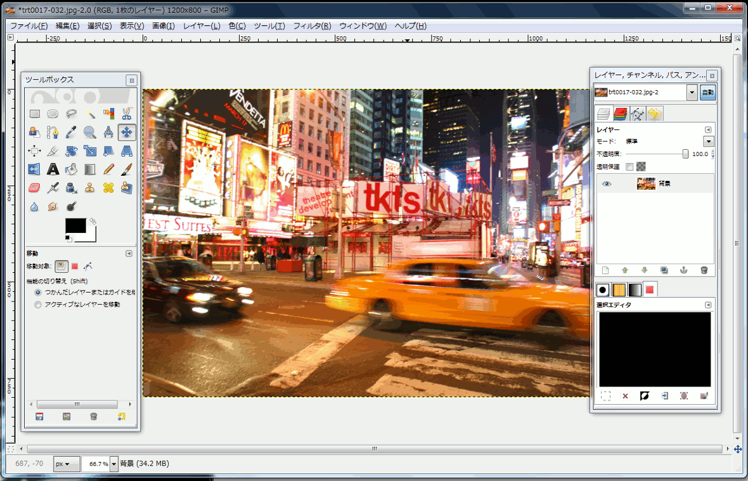This screenshot has height=481, width=748.
Task: Open the レイヤー(L) menu
Action: coord(202,26)
